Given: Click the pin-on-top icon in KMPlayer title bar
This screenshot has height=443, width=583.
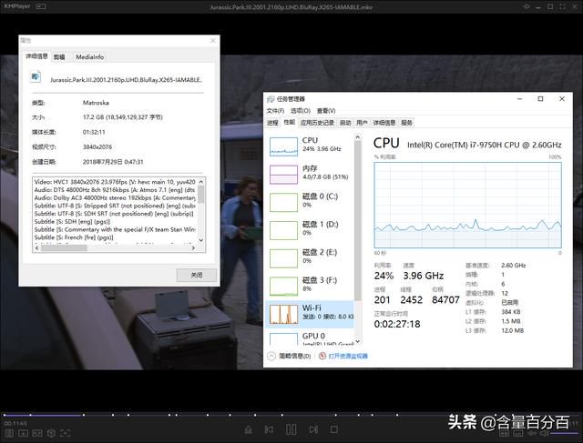Looking at the screenshot, I should [x=527, y=6].
